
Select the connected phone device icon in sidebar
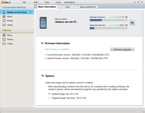click(x=4, y=12)
